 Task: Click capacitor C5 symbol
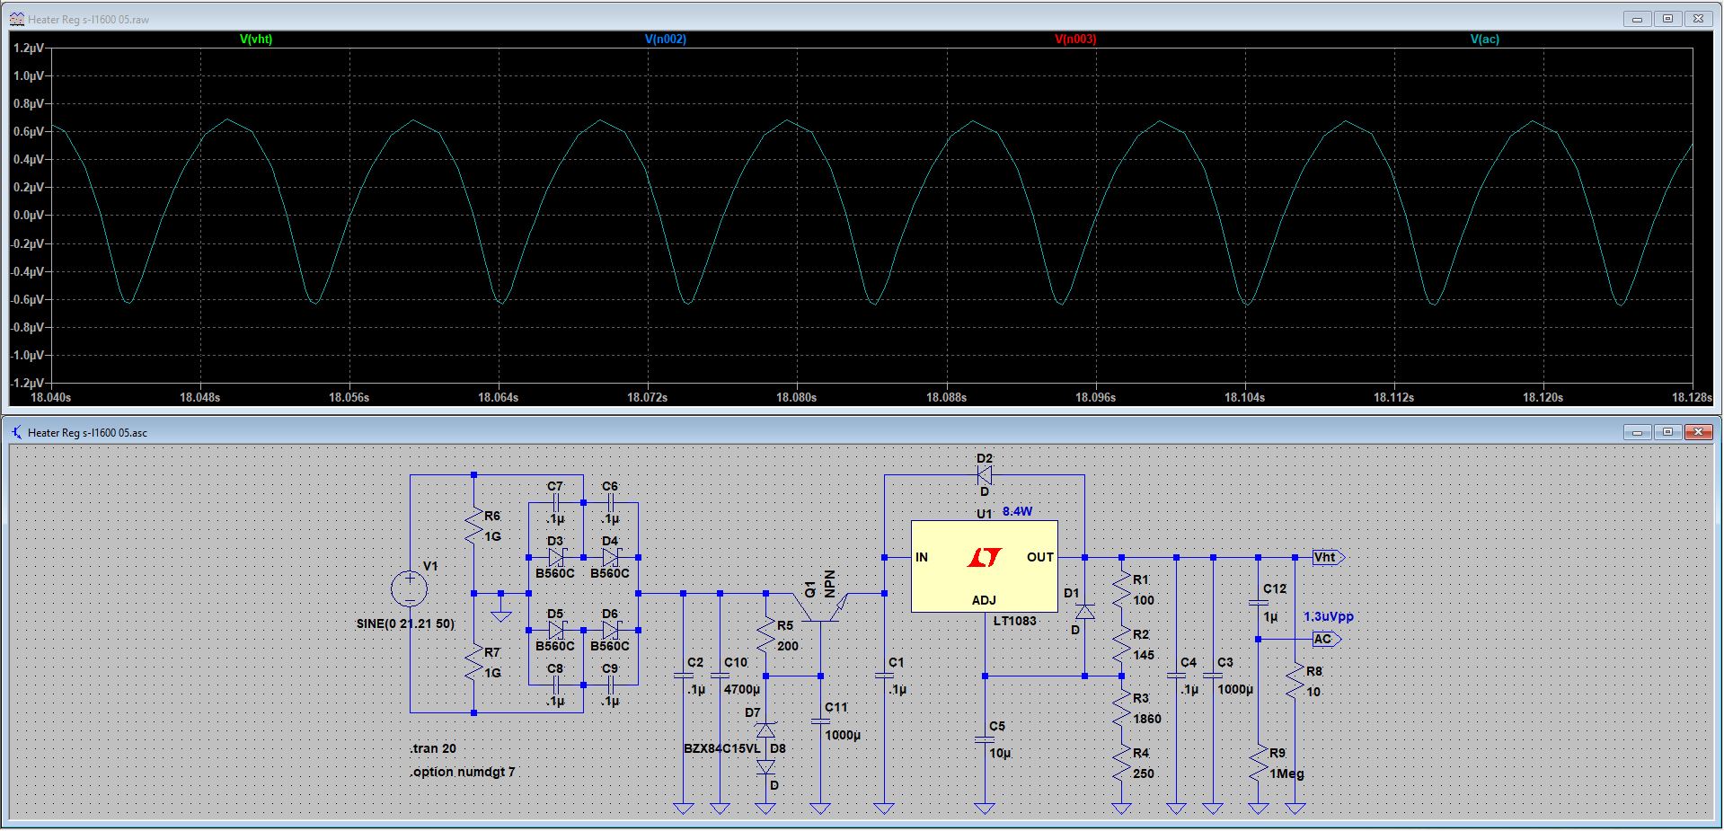click(x=985, y=739)
